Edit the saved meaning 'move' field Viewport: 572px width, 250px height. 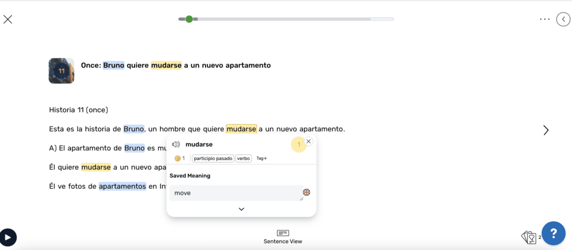(x=236, y=193)
